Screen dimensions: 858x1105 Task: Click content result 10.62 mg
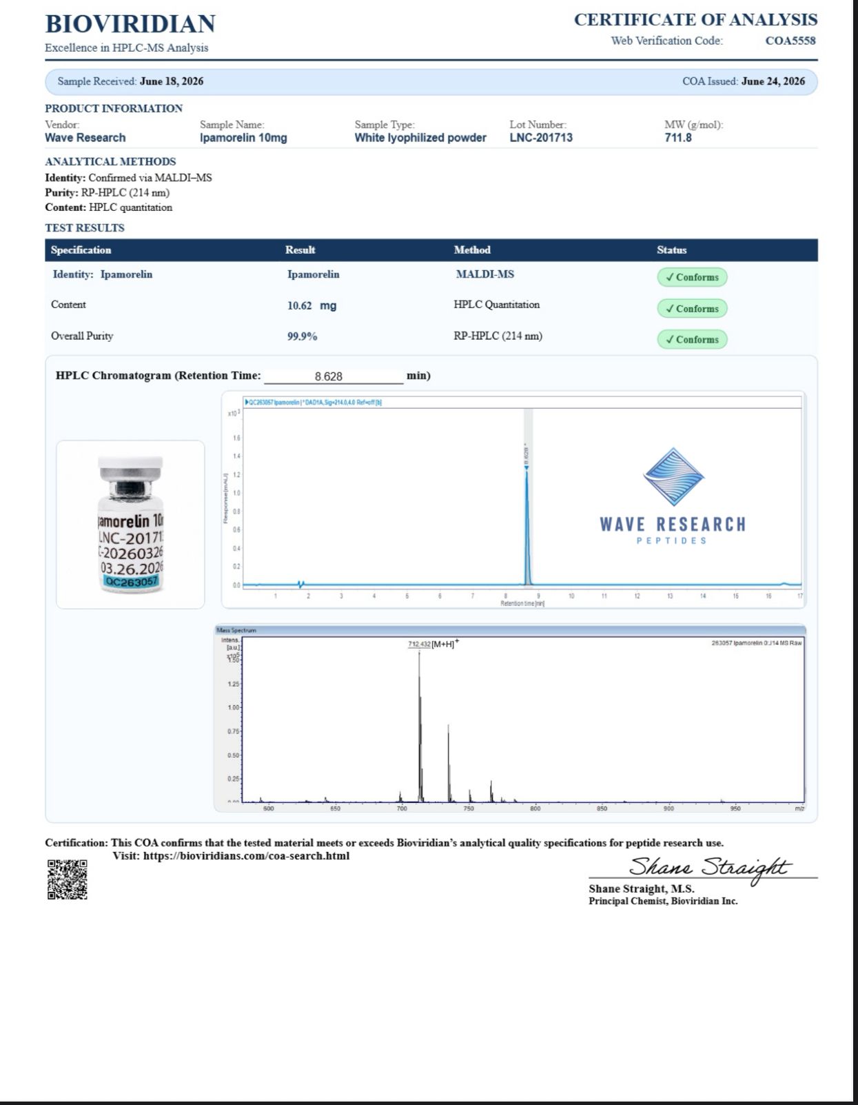[312, 305]
